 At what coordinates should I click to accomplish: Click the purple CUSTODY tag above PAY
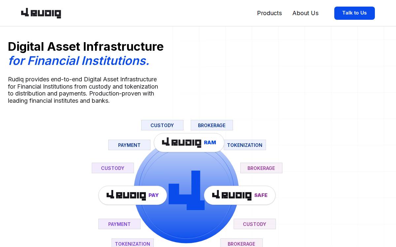click(113, 168)
